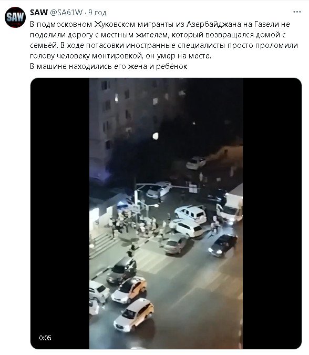Play the embedded night street video
The height and width of the screenshot is (355, 309).
(166, 214)
